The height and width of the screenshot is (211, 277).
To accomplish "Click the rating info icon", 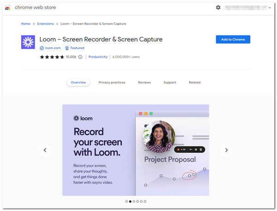I will point(80,57).
